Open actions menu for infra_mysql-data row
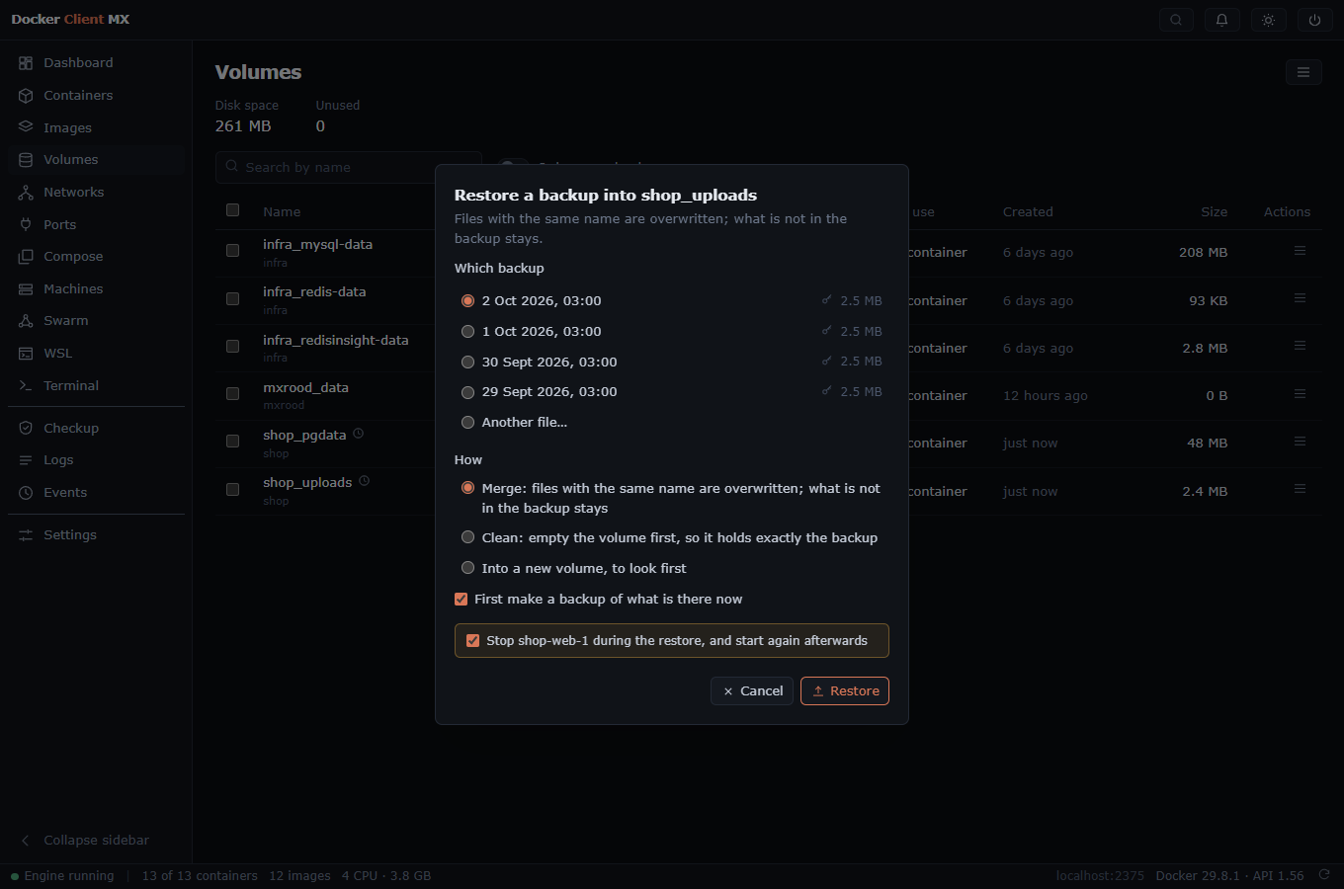This screenshot has width=1344, height=889. click(x=1300, y=251)
